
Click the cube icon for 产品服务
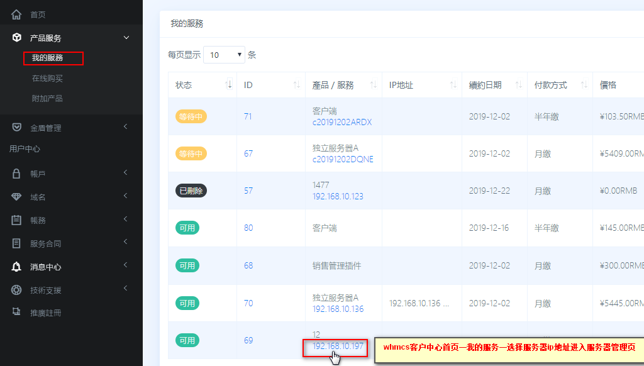click(16, 38)
